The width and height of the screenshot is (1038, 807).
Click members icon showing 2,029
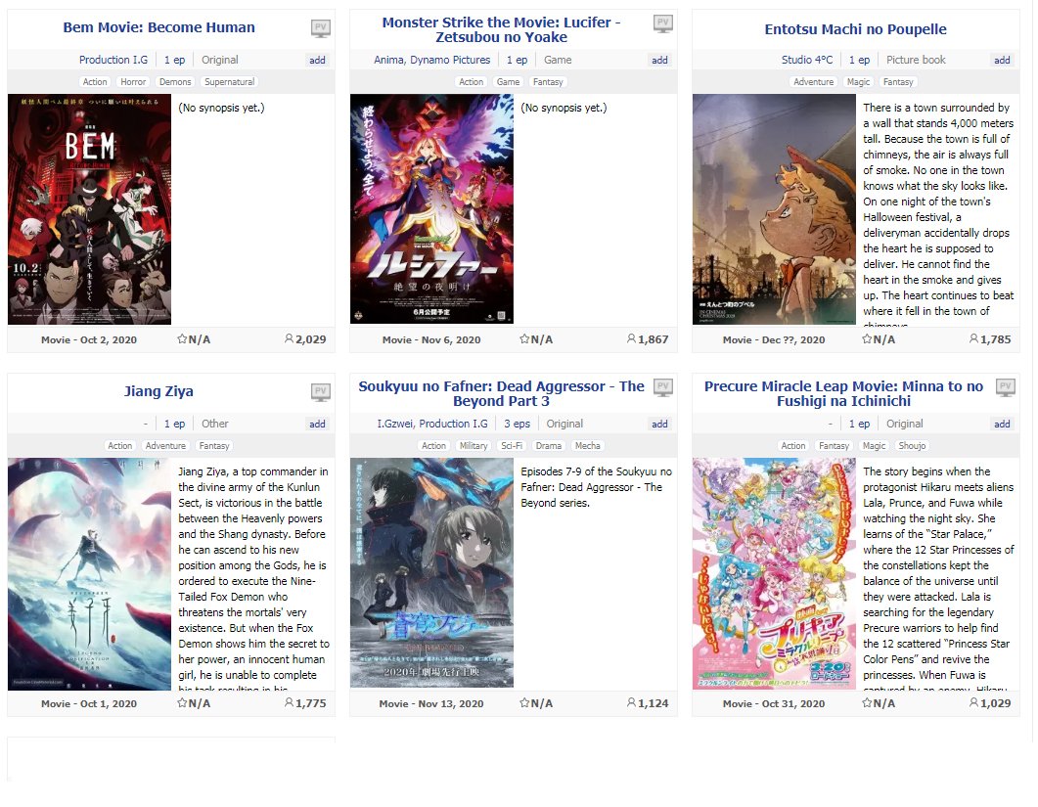[x=289, y=339]
